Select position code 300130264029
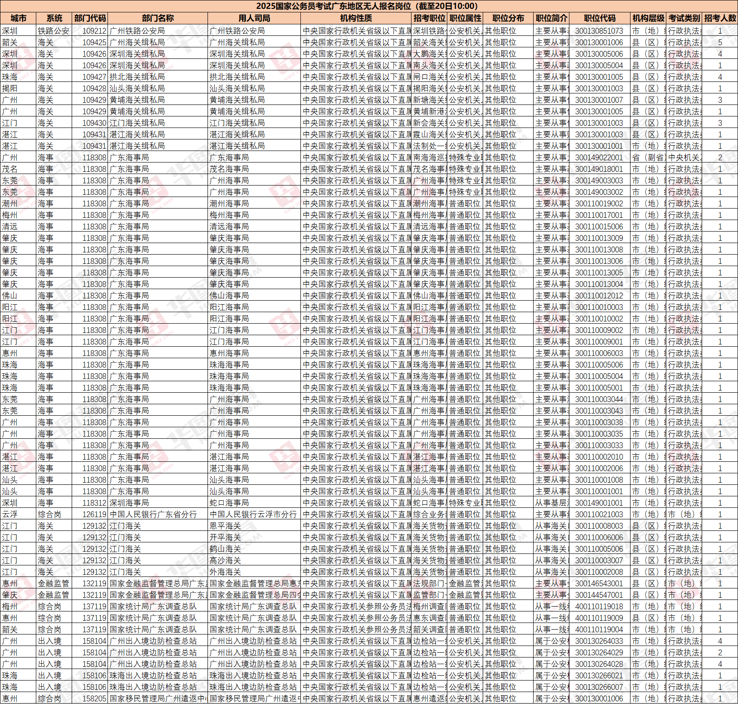The image size is (738, 704). (599, 653)
